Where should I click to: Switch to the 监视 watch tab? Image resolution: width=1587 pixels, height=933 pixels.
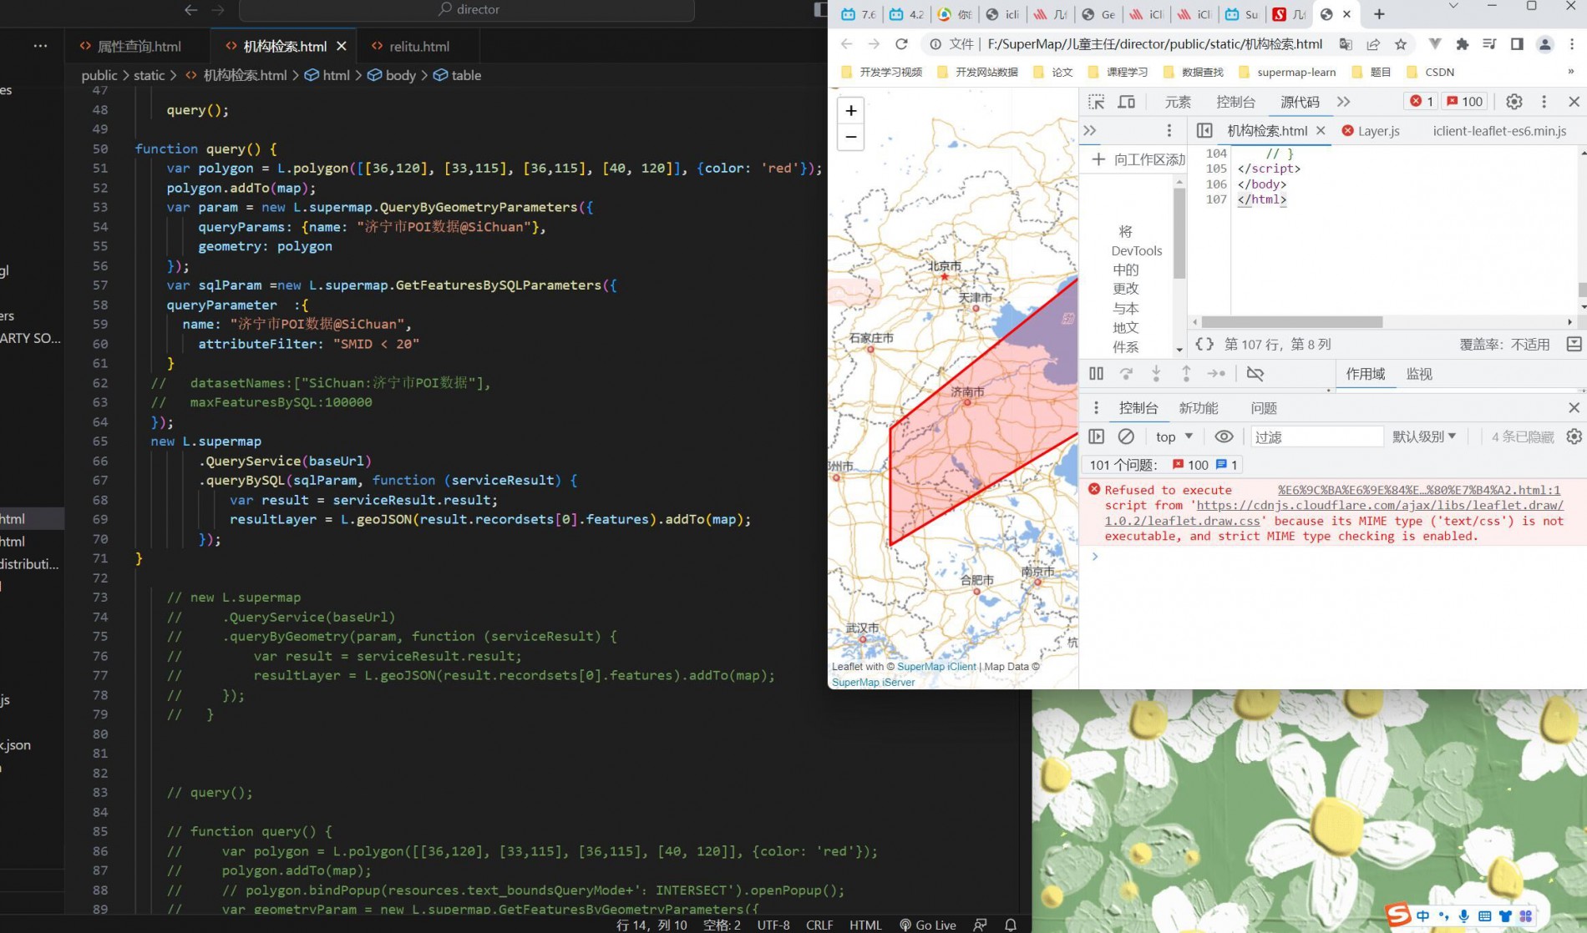[1419, 374]
